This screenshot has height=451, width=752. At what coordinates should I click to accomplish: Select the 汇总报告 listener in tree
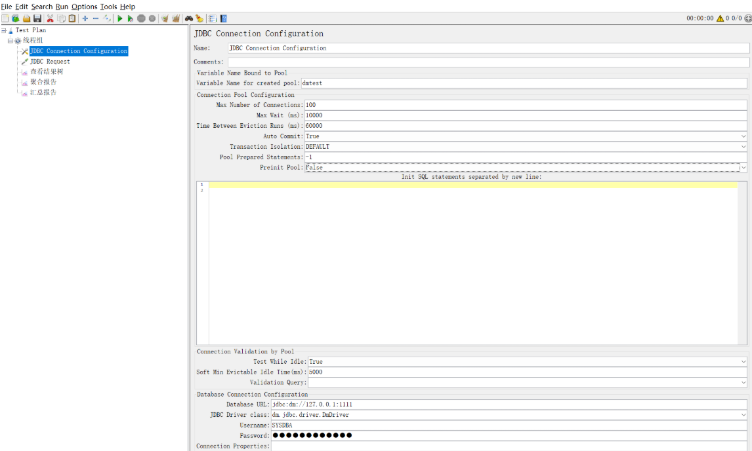tap(43, 92)
